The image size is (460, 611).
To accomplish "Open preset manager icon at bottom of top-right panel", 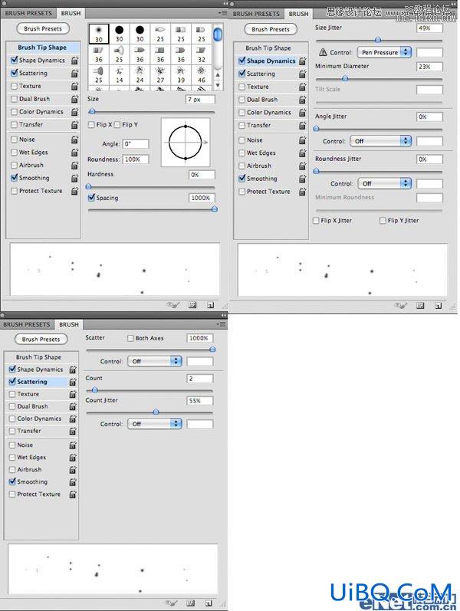I will (420, 306).
